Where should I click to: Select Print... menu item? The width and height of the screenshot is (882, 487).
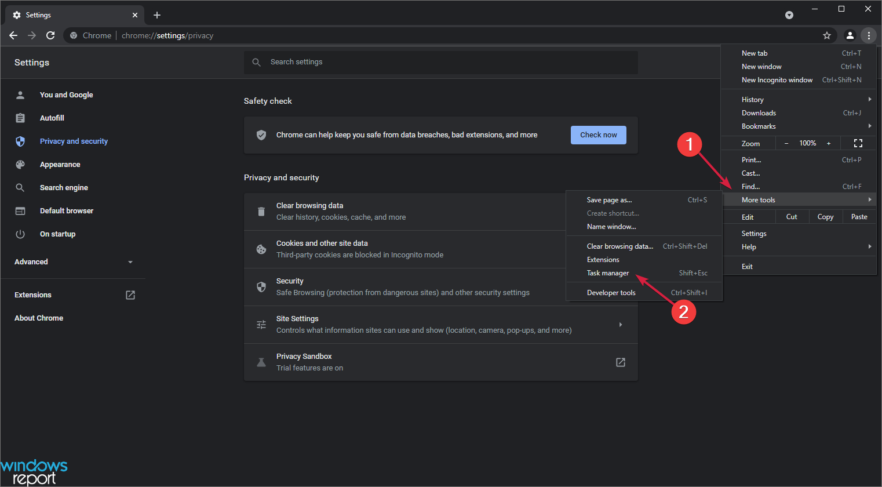coord(799,160)
